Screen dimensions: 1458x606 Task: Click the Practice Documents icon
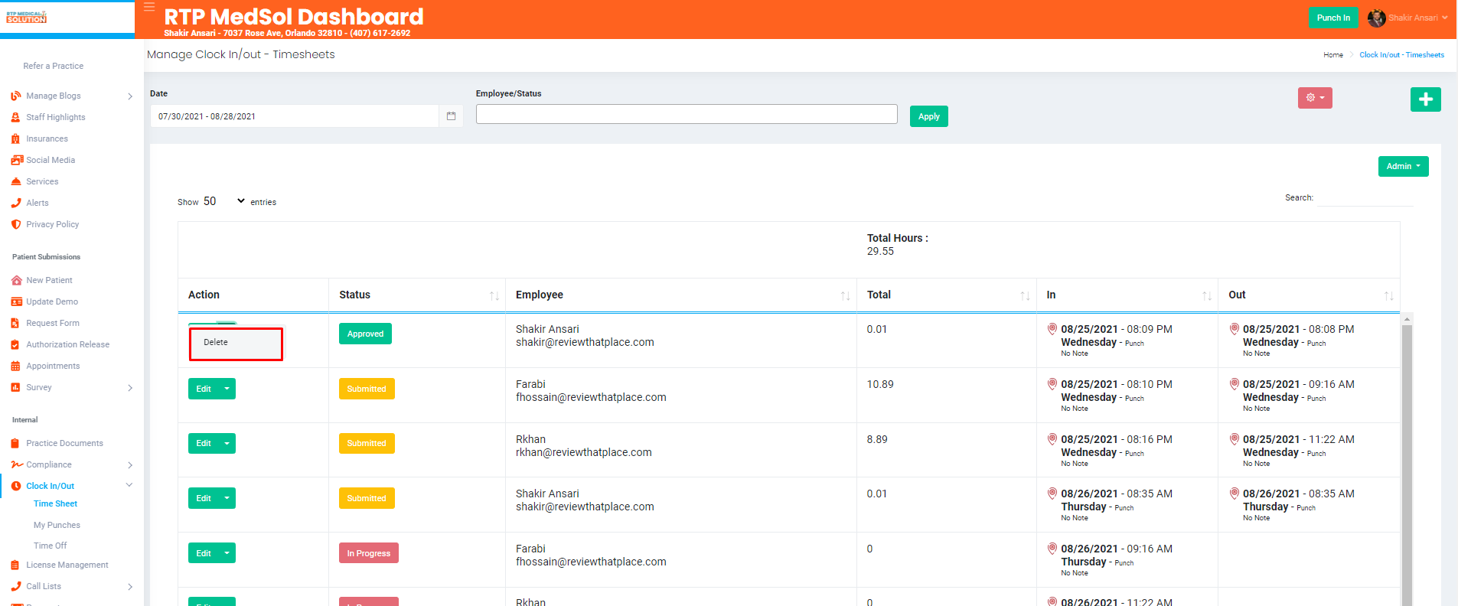[x=15, y=443]
